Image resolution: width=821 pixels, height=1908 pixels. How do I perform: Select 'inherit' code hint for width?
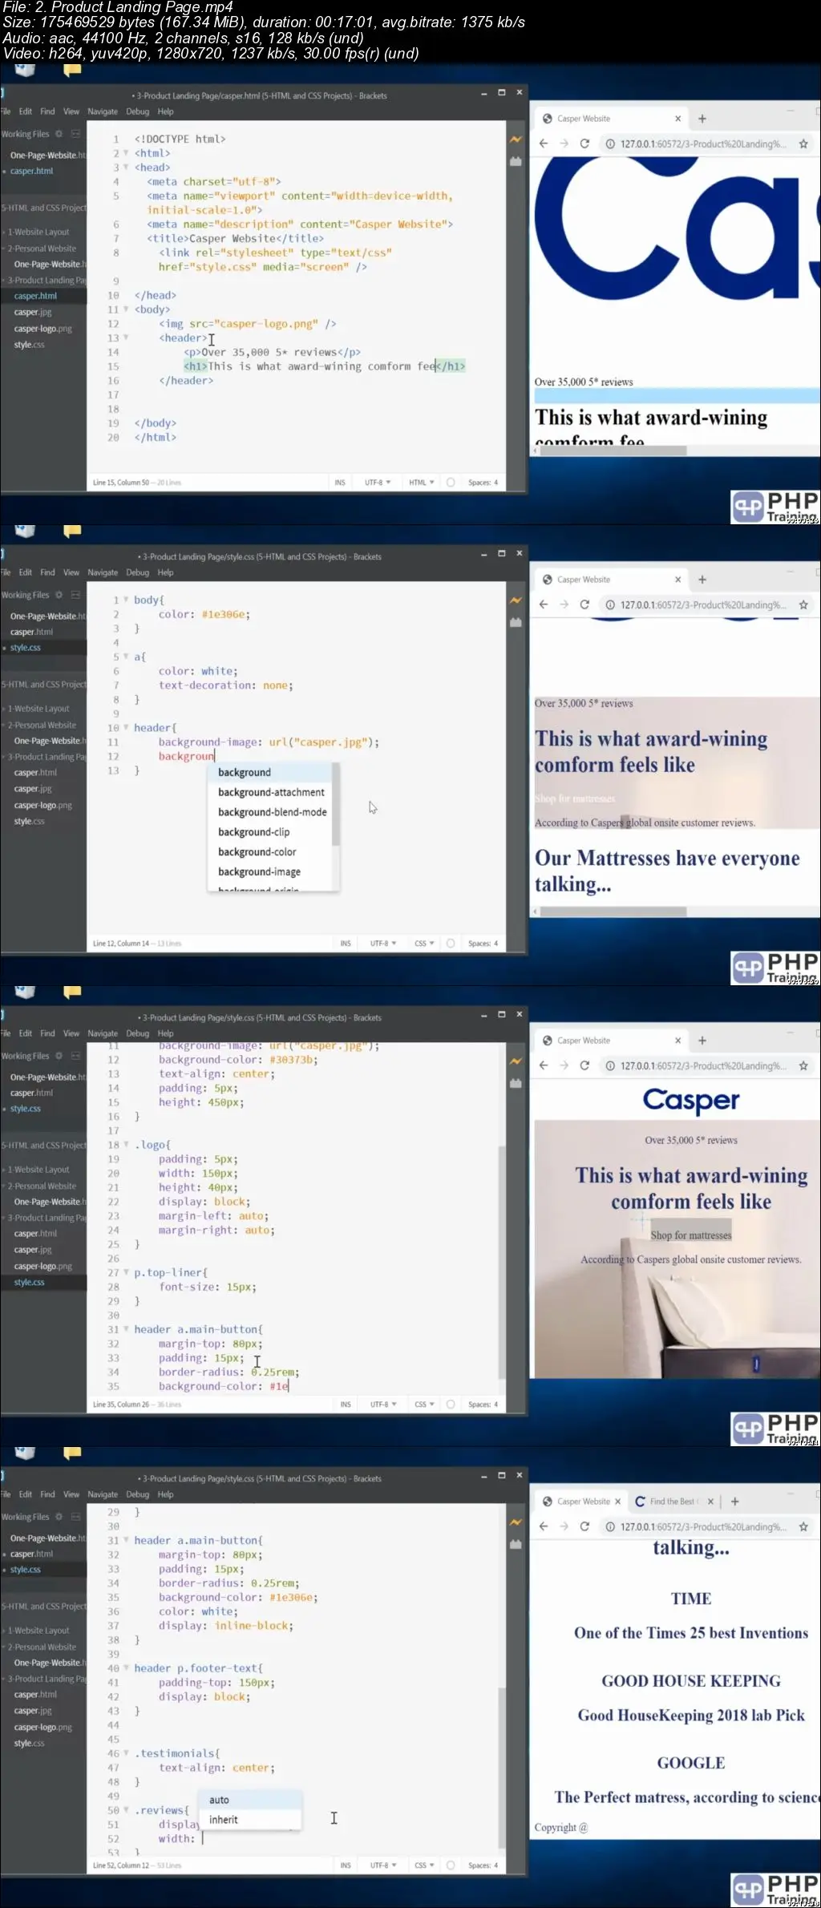(x=250, y=1820)
